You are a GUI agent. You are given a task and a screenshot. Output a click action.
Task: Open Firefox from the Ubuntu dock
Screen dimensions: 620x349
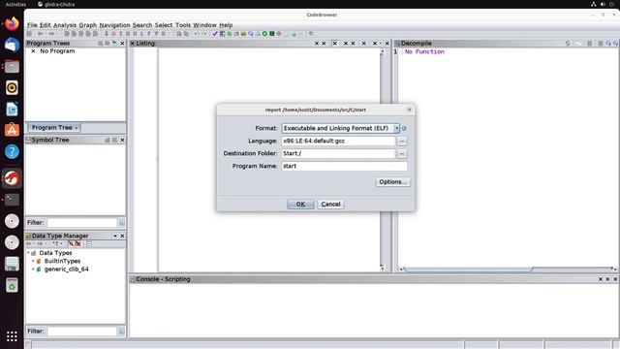pyautogui.click(x=12, y=23)
